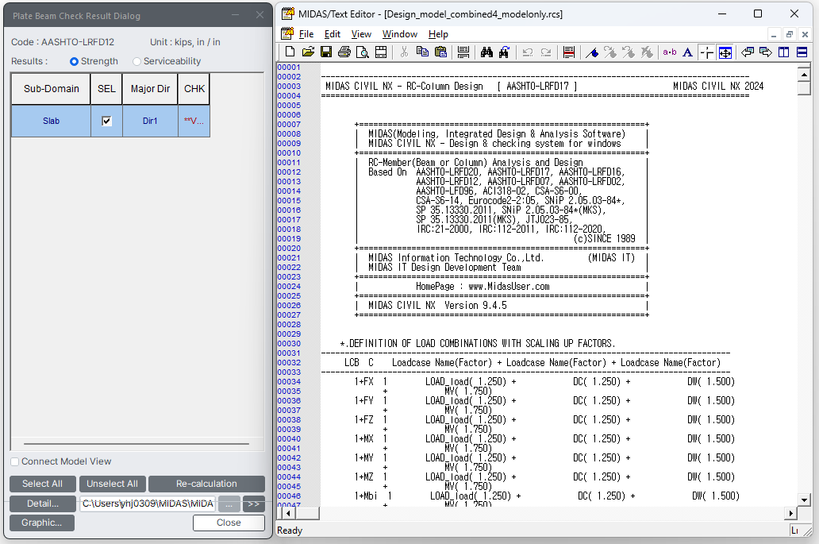Tile windows horizontally using the toolbar icon
This screenshot has width=819, height=544.
point(802,52)
